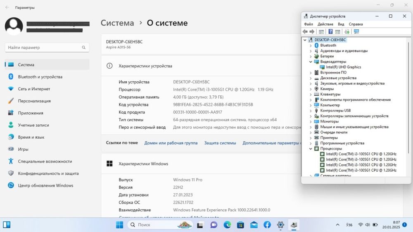Collapse the Процессоры category
The width and height of the screenshot is (413, 232).
click(x=311, y=149)
